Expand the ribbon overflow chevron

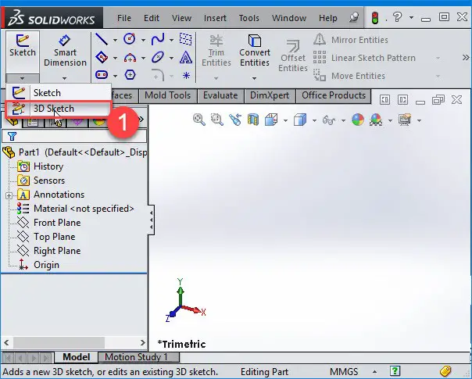point(466,58)
